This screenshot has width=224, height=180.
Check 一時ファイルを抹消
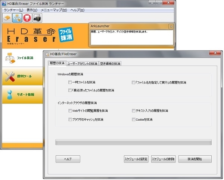coord(70,82)
